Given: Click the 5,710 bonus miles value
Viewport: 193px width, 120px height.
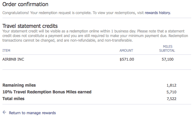Looking at the screenshot, I should pos(172,92).
